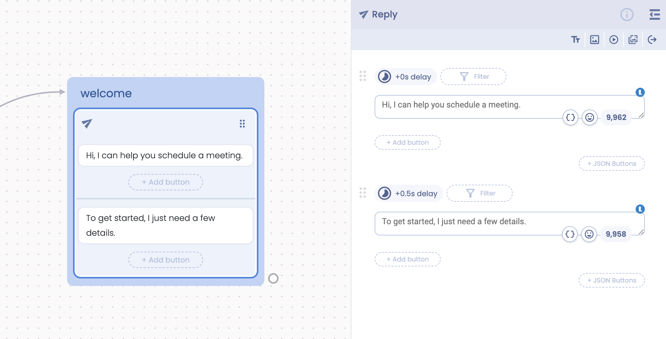Click + JSON Buttons under first message

[611, 164]
